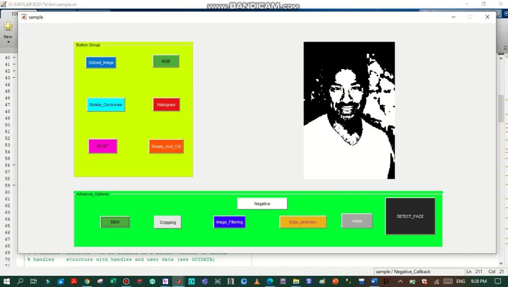The width and height of the screenshot is (508, 287).
Task: Open Microsoft Word from the taskbar
Action: [374, 281]
